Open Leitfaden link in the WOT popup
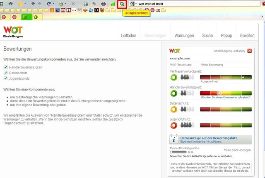Screen dimensions: 265x178 (238, 51)
